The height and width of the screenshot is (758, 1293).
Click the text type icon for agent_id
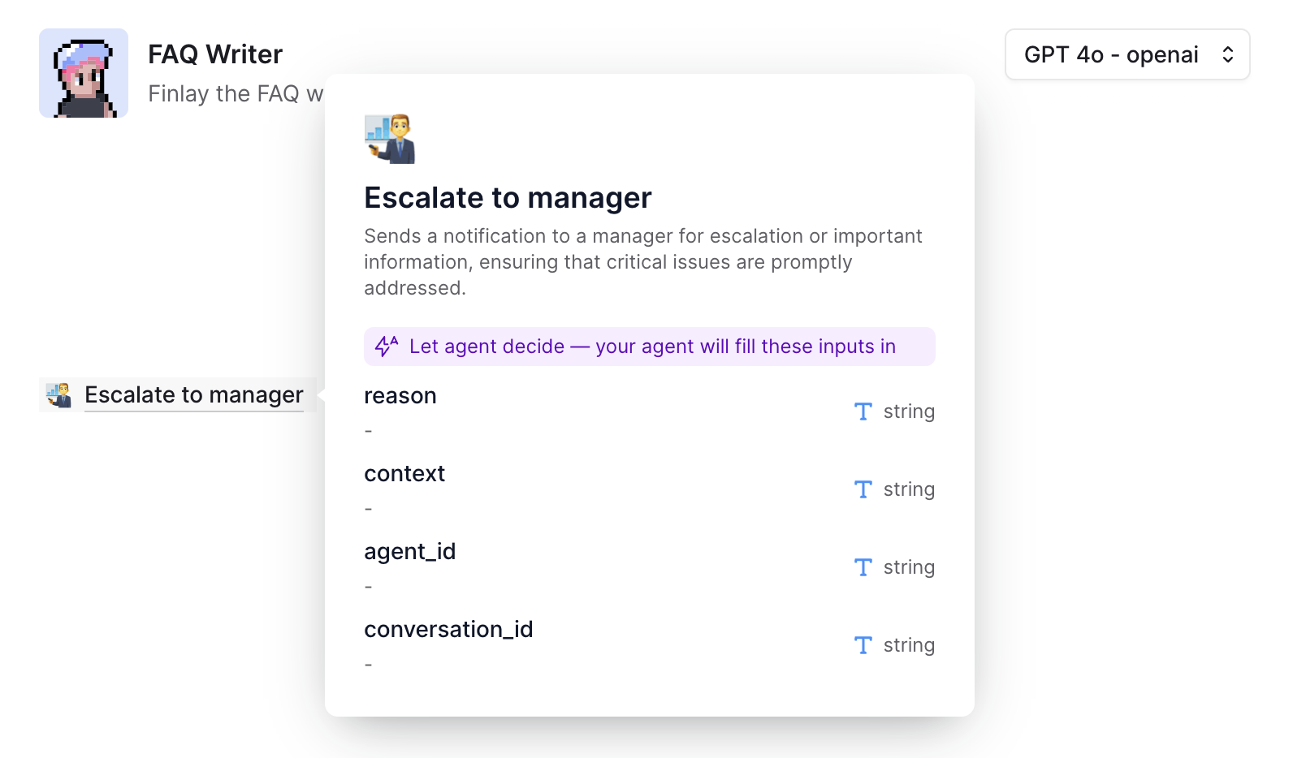[x=863, y=567]
